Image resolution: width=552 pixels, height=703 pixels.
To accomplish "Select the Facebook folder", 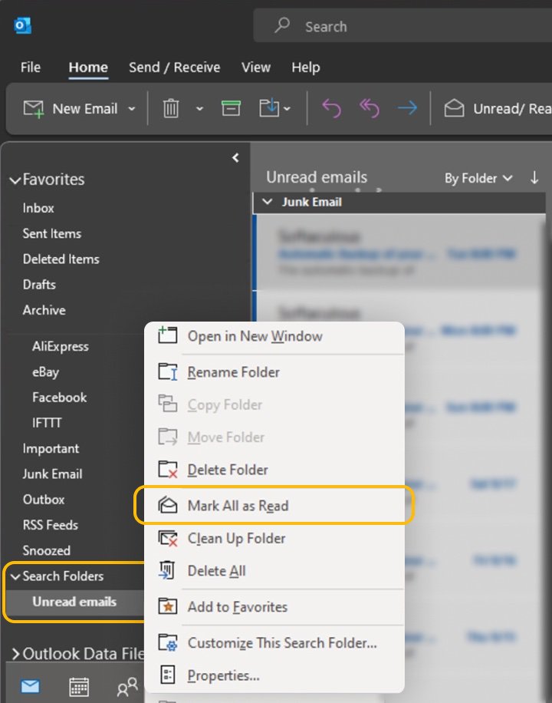I will (59, 398).
